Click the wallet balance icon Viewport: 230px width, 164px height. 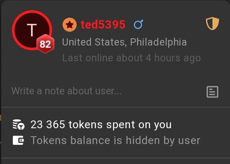18,140
